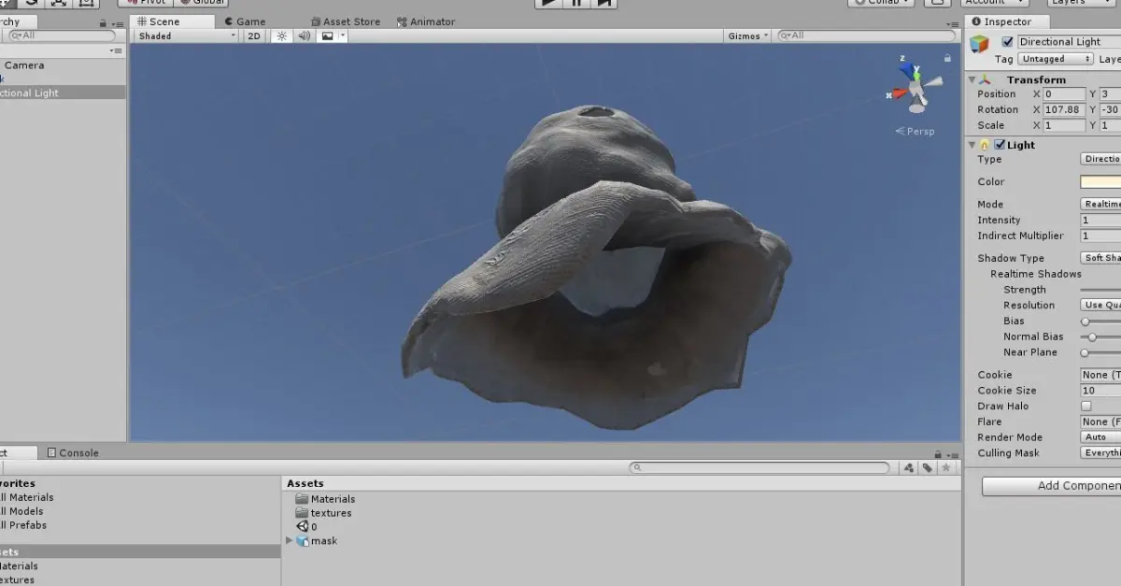Viewport: 1121px width, 586px height.
Task: Select the mask model asset
Action: [x=317, y=541]
